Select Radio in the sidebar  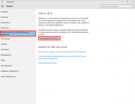[x=3, y=60]
